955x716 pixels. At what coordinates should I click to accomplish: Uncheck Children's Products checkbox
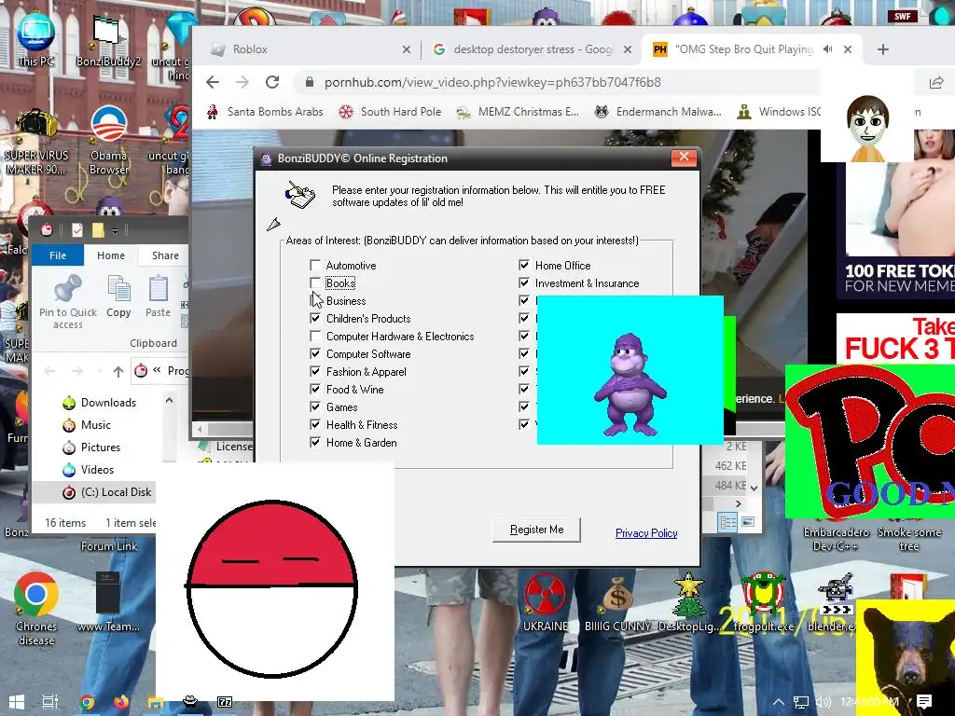(x=315, y=318)
